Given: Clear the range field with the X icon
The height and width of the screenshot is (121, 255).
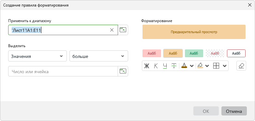Looking at the screenshot, I should 112,30.
